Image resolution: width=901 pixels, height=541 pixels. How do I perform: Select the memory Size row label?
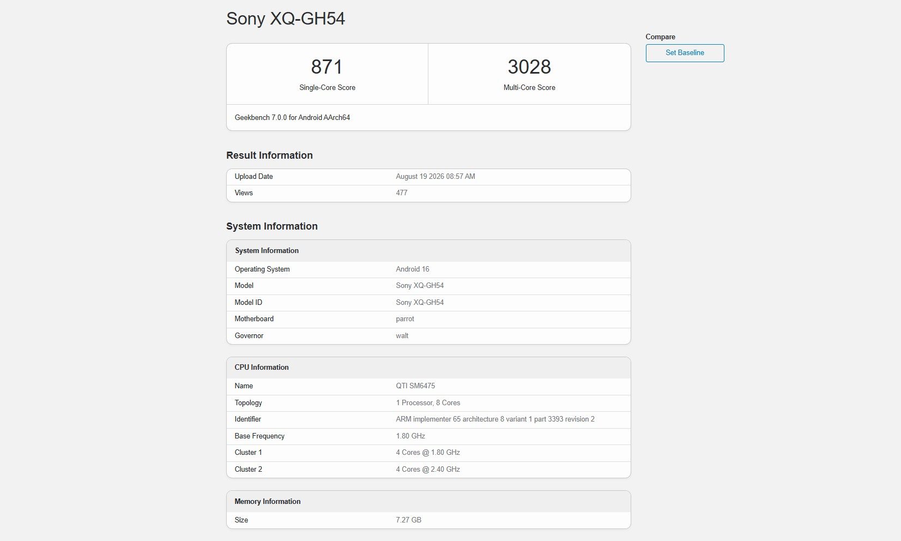point(241,520)
